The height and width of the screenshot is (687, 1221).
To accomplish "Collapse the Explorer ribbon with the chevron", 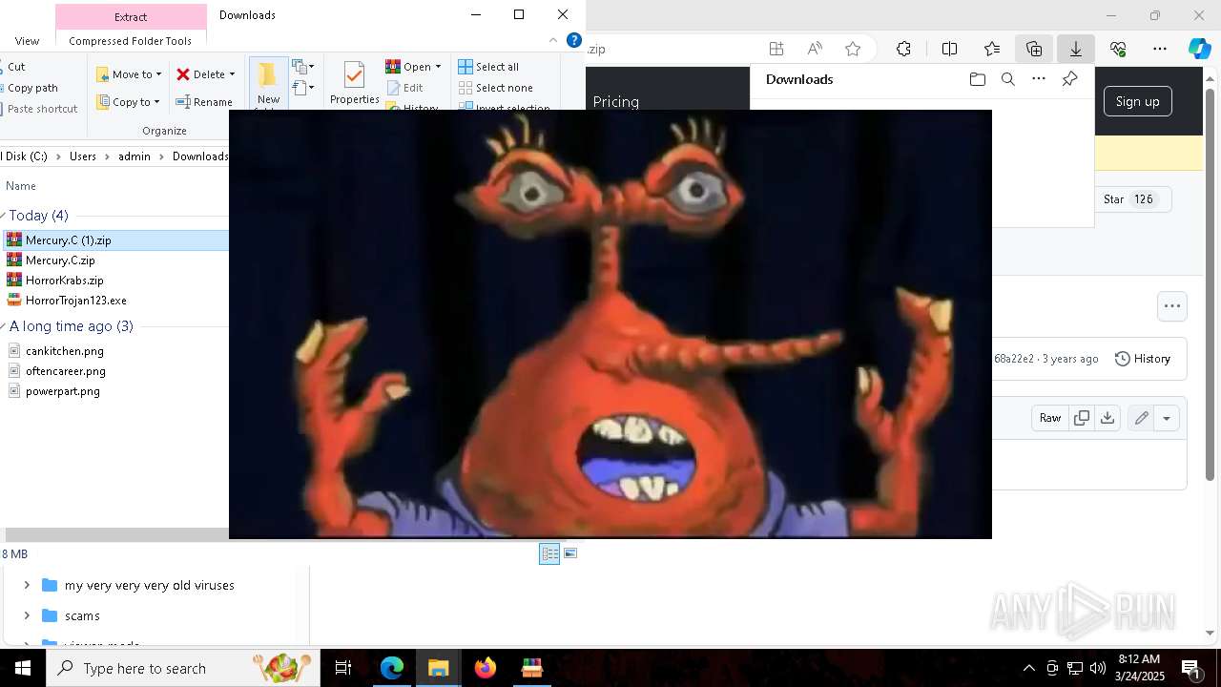I will tap(553, 40).
